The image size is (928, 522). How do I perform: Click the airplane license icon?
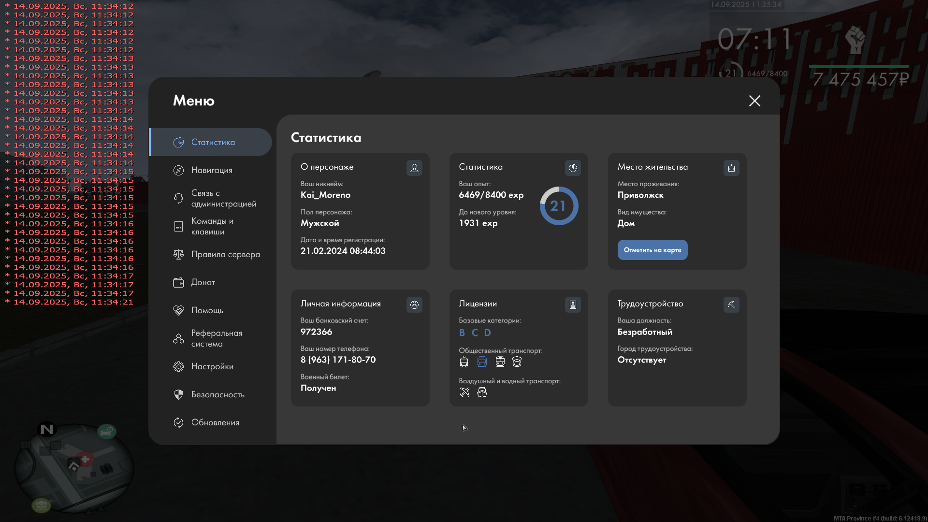point(464,392)
